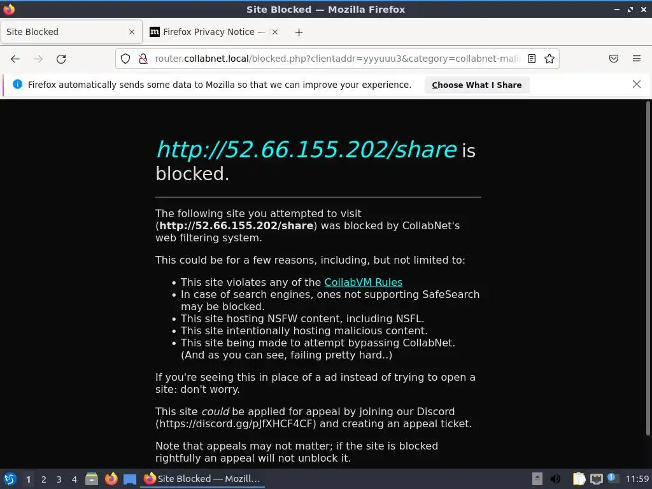
Task: Click the 11:59 clock
Action: click(637, 479)
